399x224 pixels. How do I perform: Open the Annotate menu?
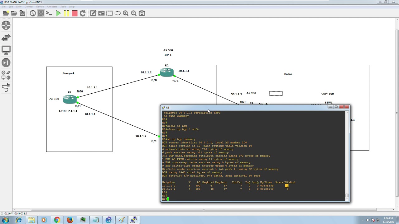[52, 7]
